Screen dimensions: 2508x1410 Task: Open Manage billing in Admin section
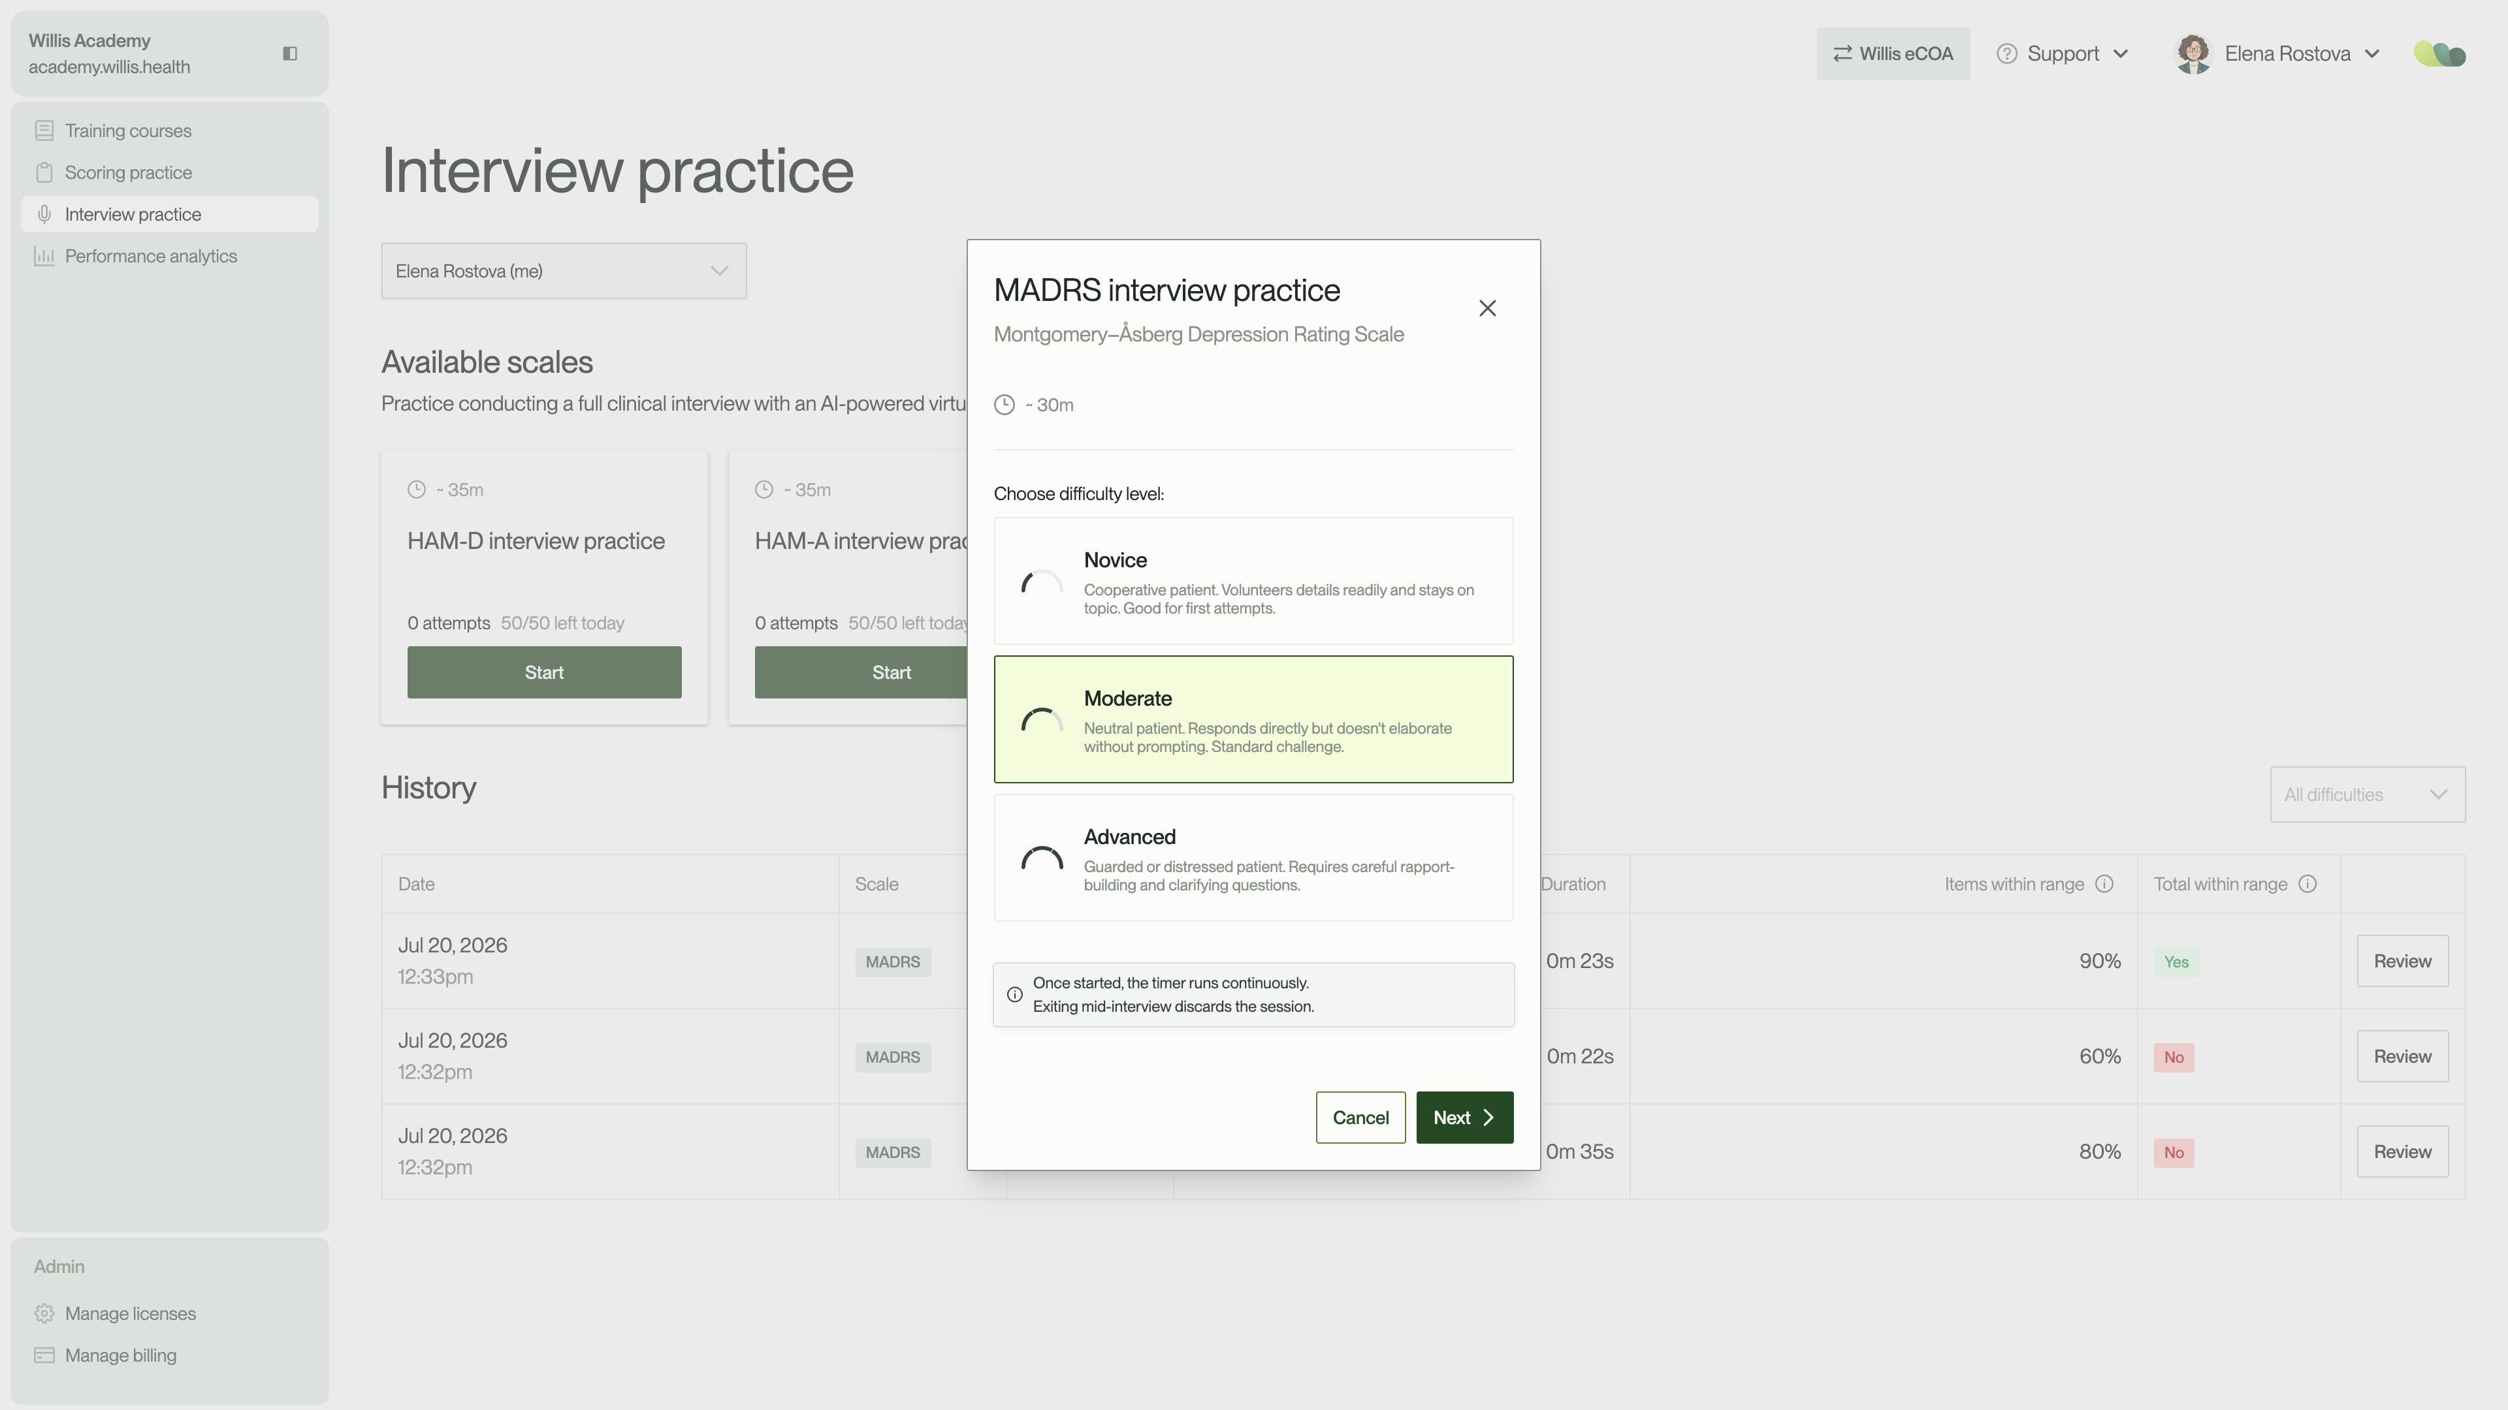pyautogui.click(x=169, y=1356)
